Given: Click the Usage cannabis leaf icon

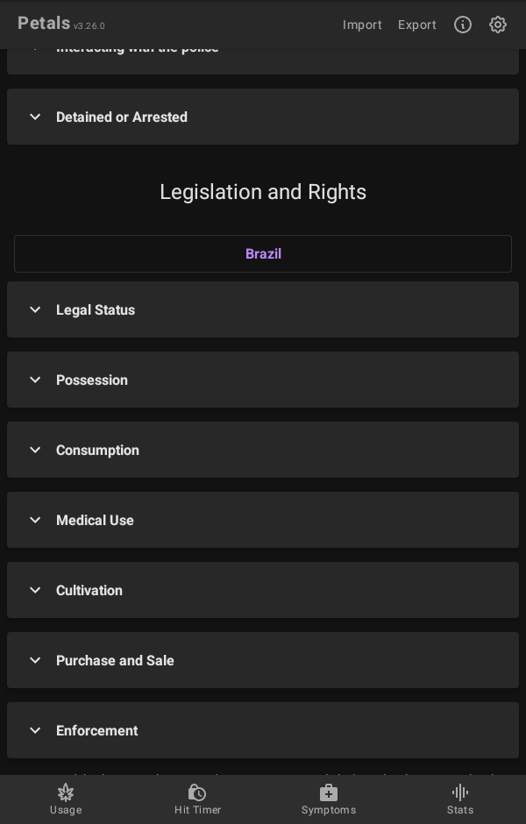Looking at the screenshot, I should point(66,792).
